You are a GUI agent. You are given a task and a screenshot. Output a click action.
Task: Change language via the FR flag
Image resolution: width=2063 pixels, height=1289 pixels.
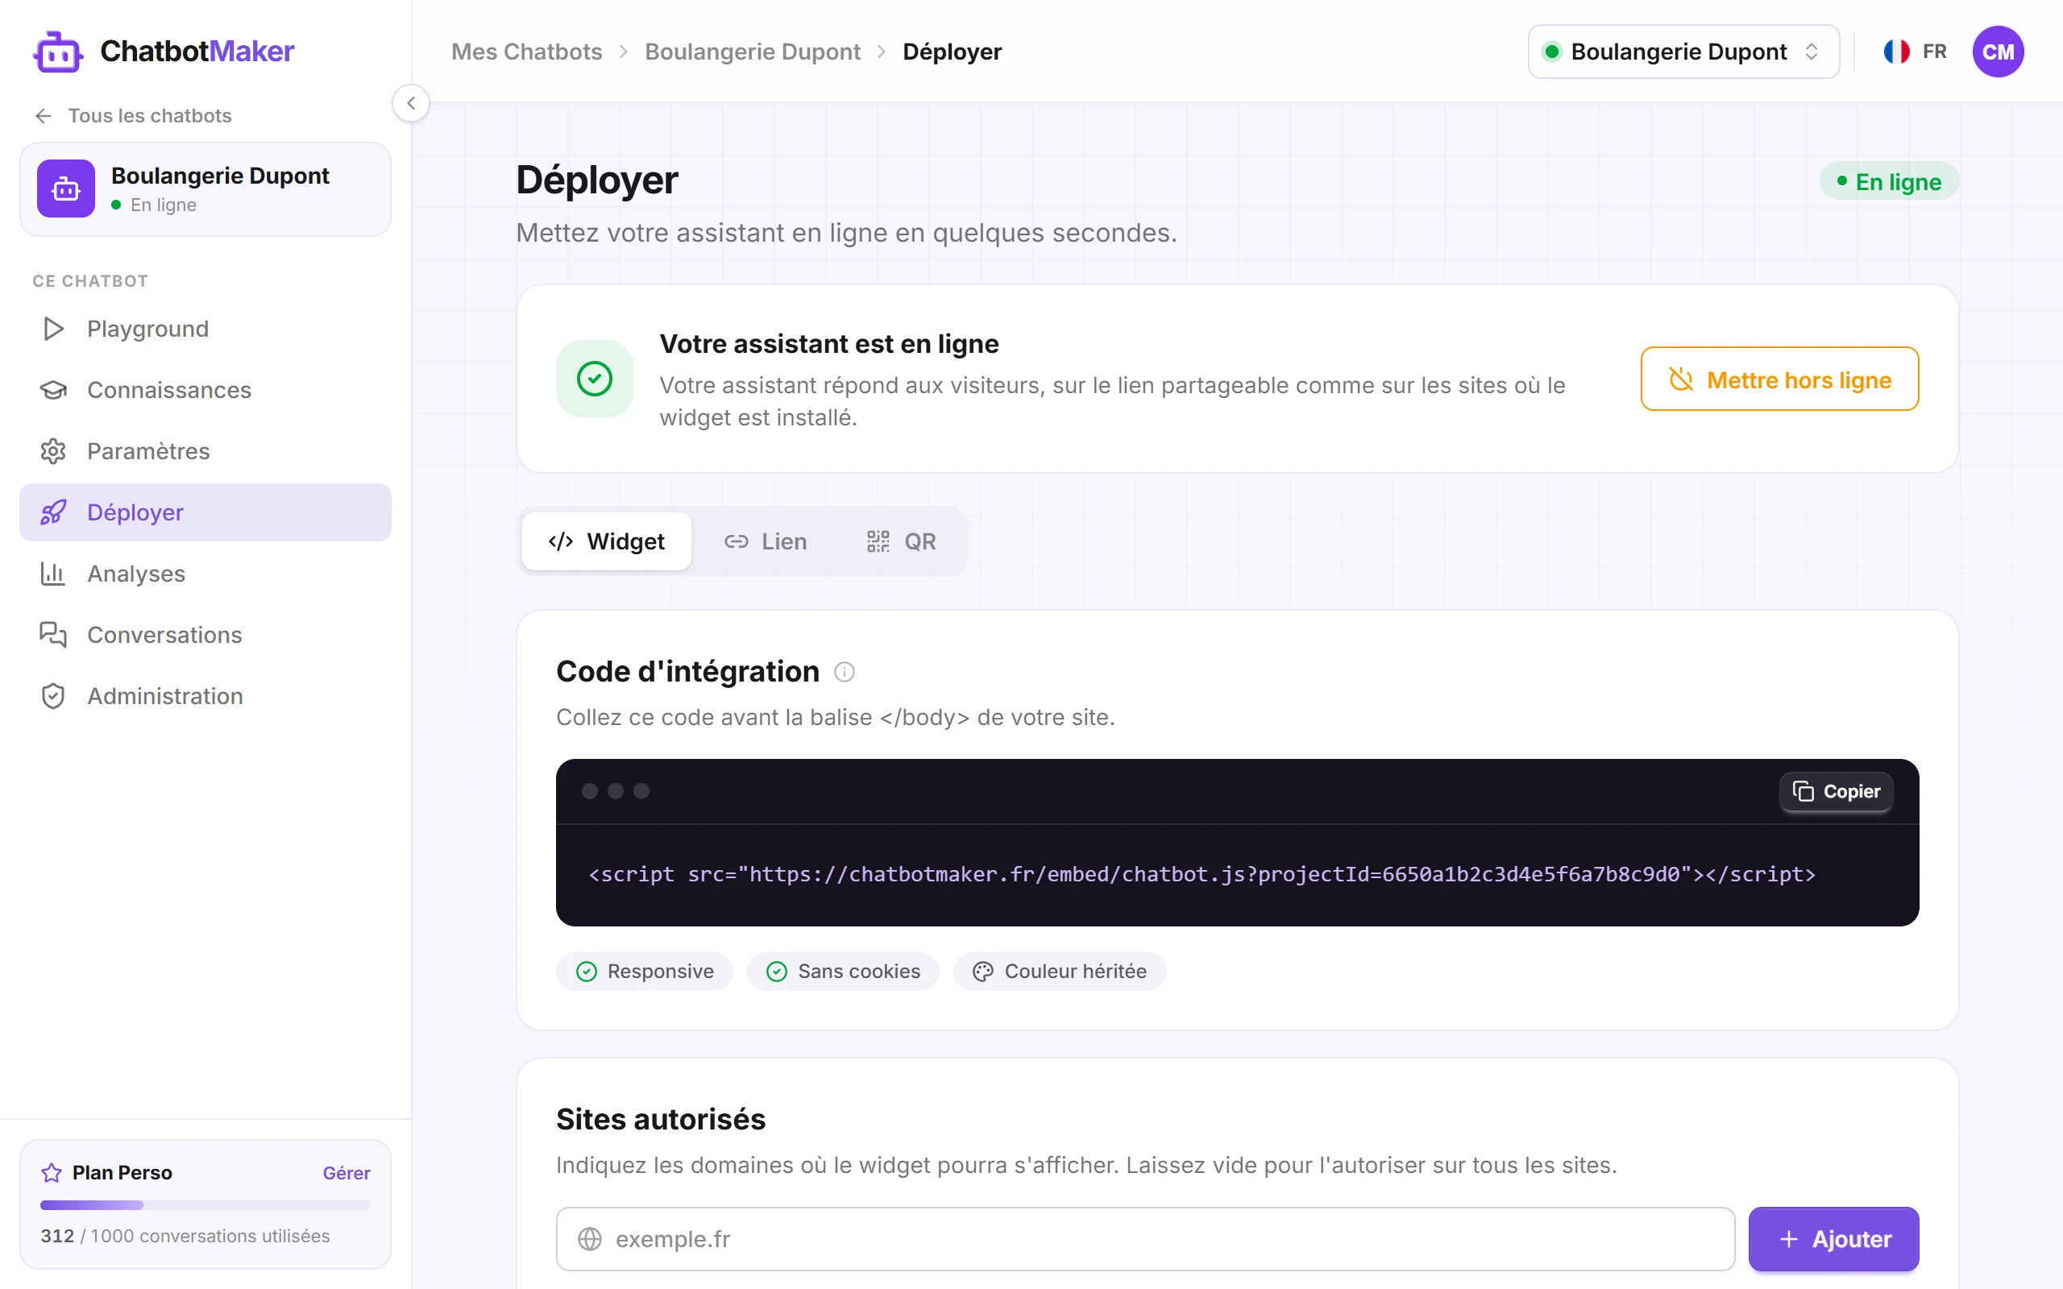pos(1915,52)
